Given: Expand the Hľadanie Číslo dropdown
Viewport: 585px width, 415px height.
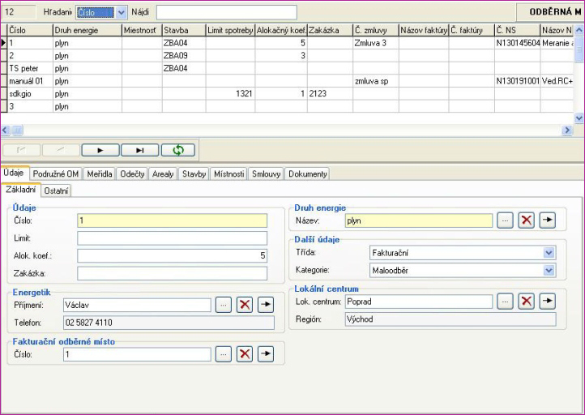Looking at the screenshot, I should [x=122, y=13].
